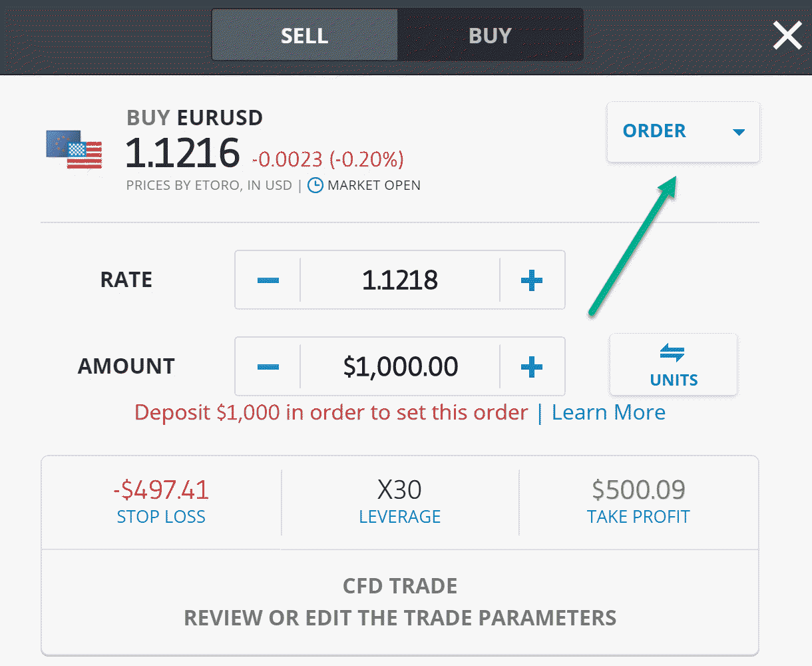
Task: Open STOP LOSS settings
Action: pos(161,502)
